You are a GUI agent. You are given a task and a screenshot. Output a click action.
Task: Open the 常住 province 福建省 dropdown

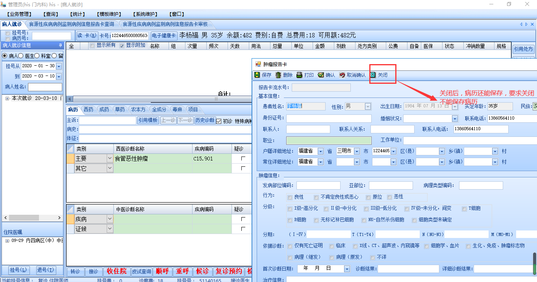point(320,162)
